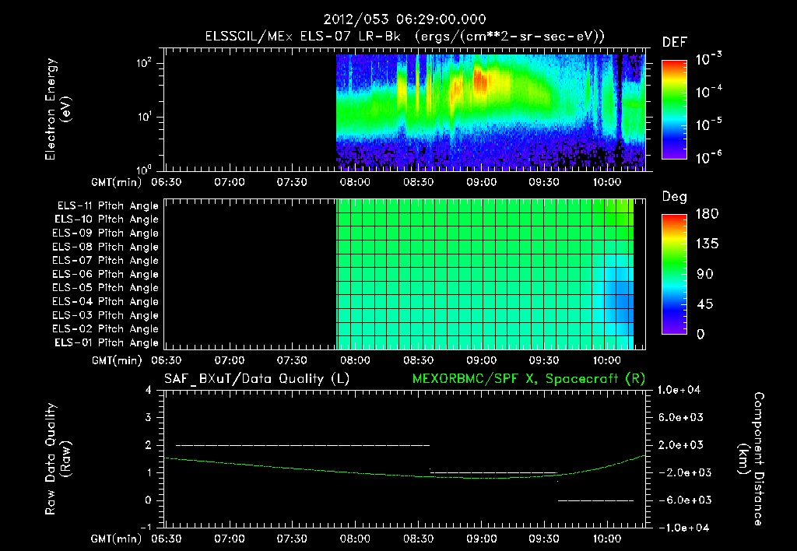
Task: Click the GMT(min) label under the spectrogram
Action: pos(117,182)
